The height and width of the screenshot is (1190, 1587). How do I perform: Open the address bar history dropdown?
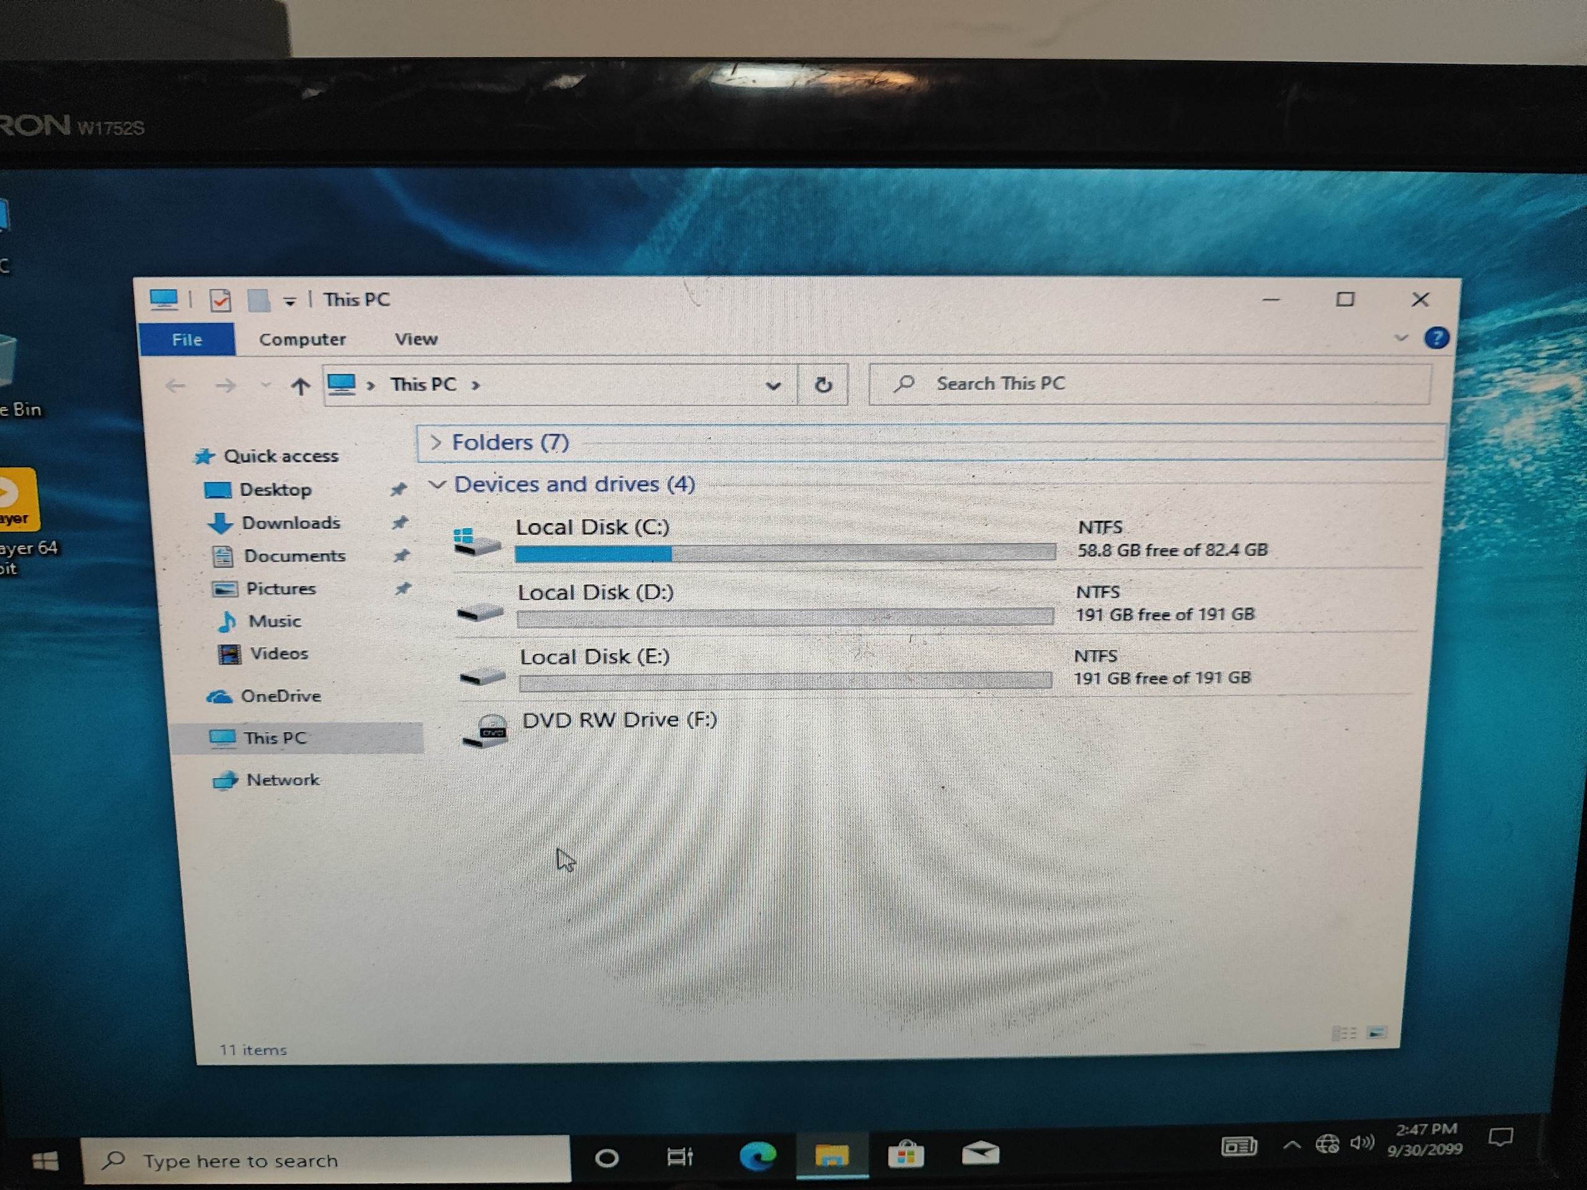(772, 385)
